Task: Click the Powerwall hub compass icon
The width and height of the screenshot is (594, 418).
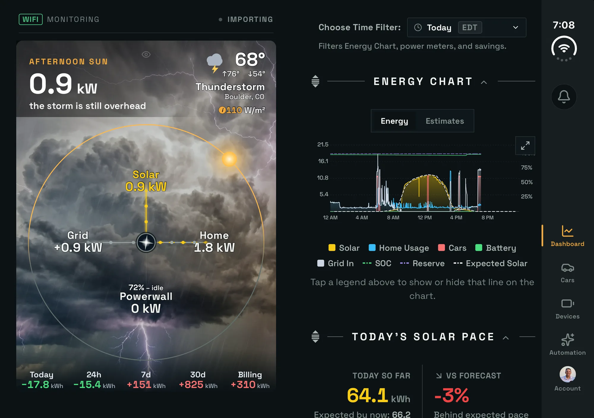Action: point(146,242)
